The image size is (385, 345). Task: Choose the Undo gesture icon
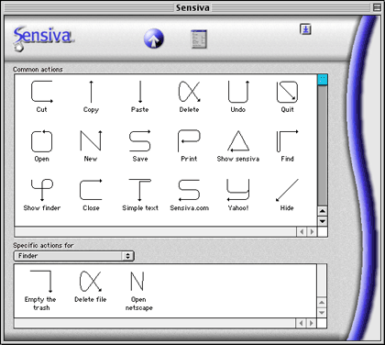(x=238, y=92)
